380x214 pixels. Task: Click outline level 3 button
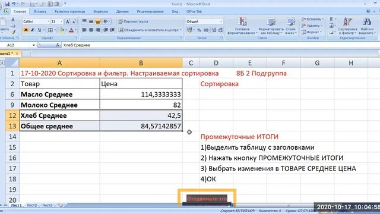[x=2, y=63]
